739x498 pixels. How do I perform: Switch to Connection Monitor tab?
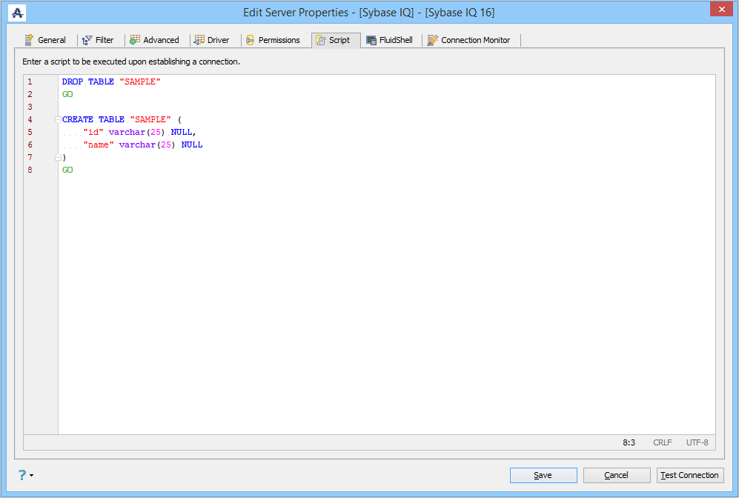tap(469, 40)
